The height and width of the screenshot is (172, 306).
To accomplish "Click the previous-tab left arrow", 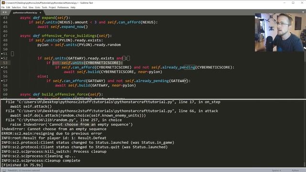I will tap(3, 12).
